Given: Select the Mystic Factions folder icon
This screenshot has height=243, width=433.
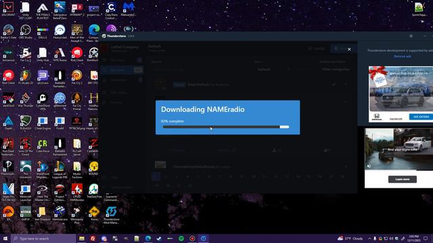Looking at the screenshot, I should tap(76, 170).
